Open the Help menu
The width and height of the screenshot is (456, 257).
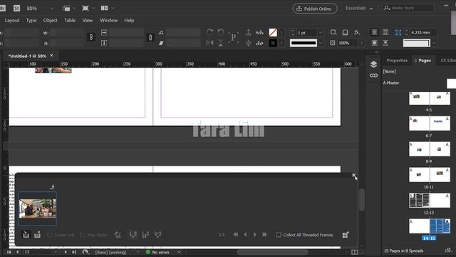click(x=129, y=21)
